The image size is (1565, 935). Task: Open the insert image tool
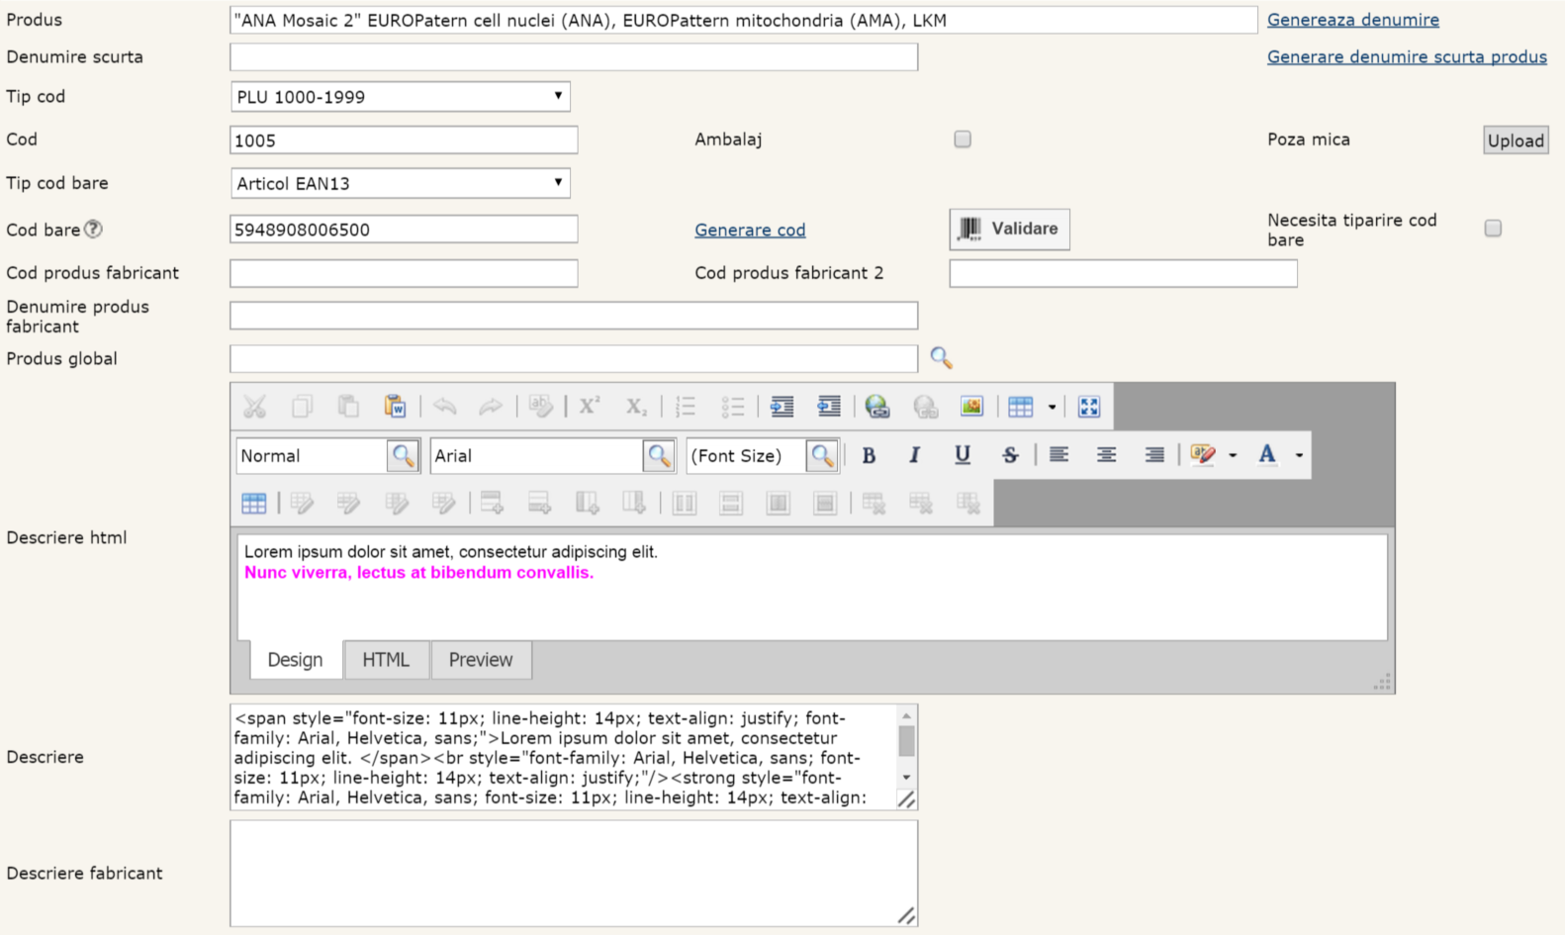point(971,407)
